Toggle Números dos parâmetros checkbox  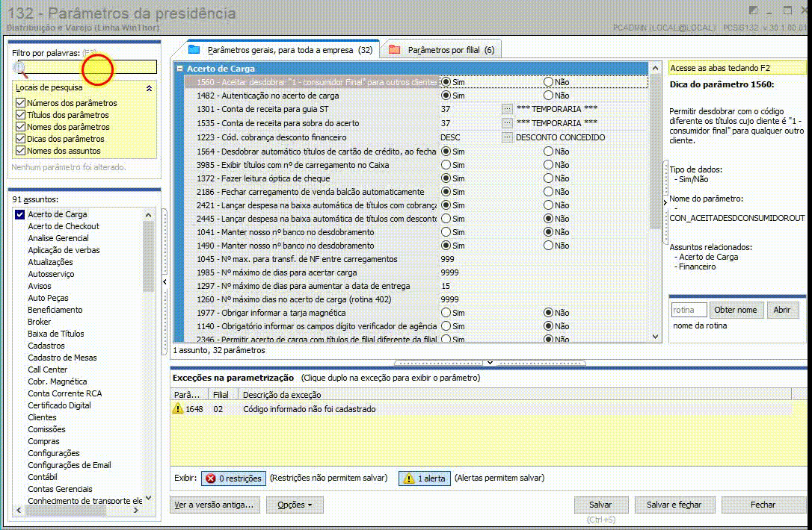point(21,103)
